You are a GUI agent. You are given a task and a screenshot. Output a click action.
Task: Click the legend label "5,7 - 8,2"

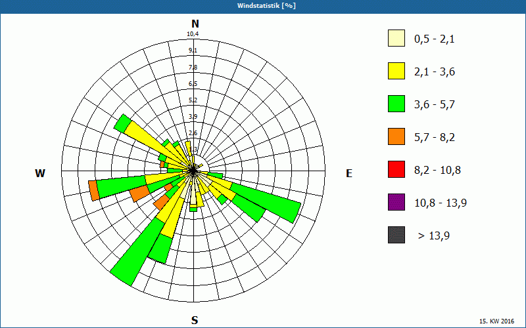pos(435,138)
